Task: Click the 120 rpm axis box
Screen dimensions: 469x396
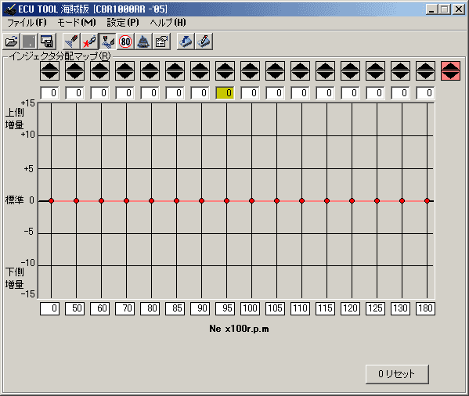Action: [351, 308]
